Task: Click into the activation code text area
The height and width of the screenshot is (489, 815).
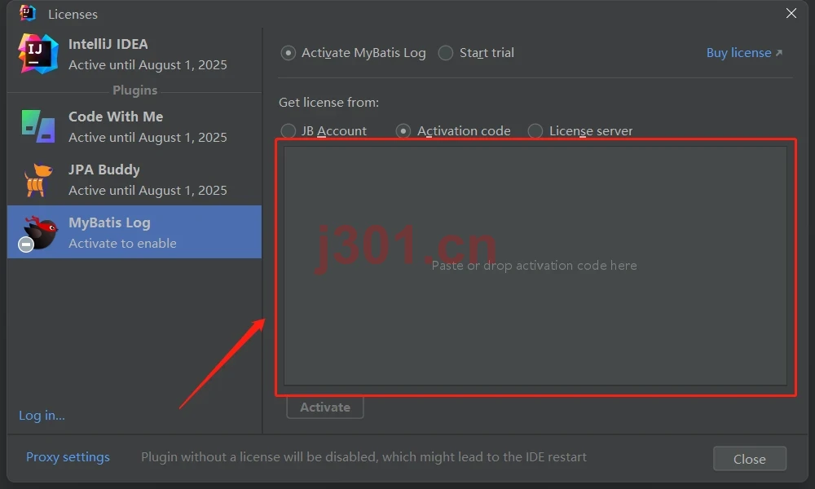Action: [x=535, y=266]
